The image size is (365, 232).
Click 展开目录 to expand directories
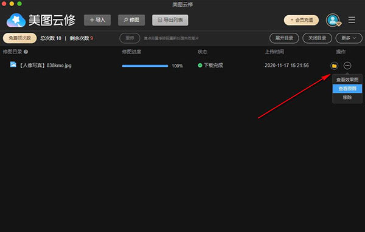pos(284,38)
